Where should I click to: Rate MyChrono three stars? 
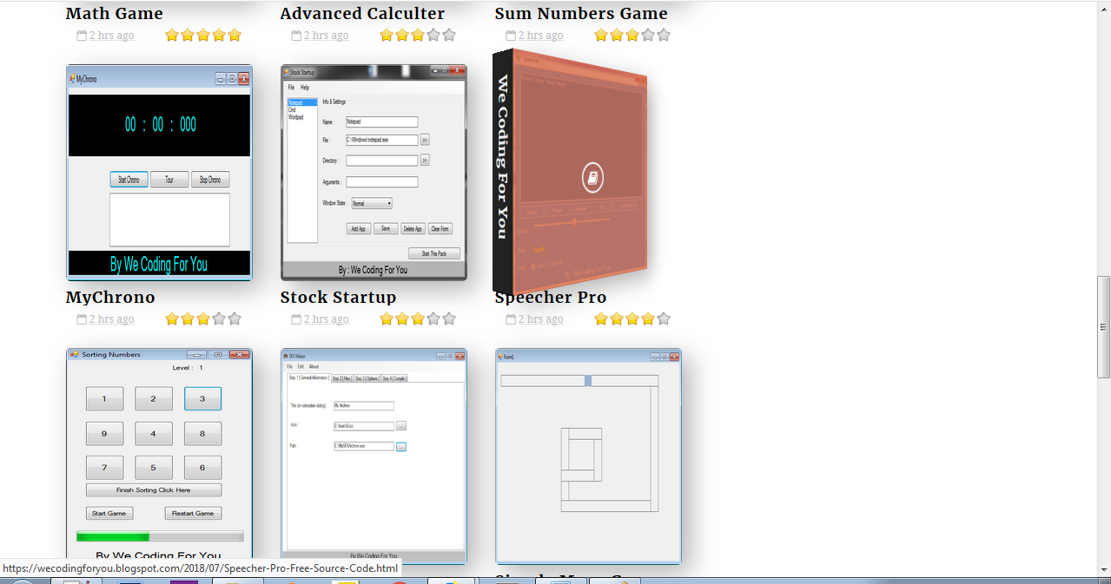click(203, 319)
